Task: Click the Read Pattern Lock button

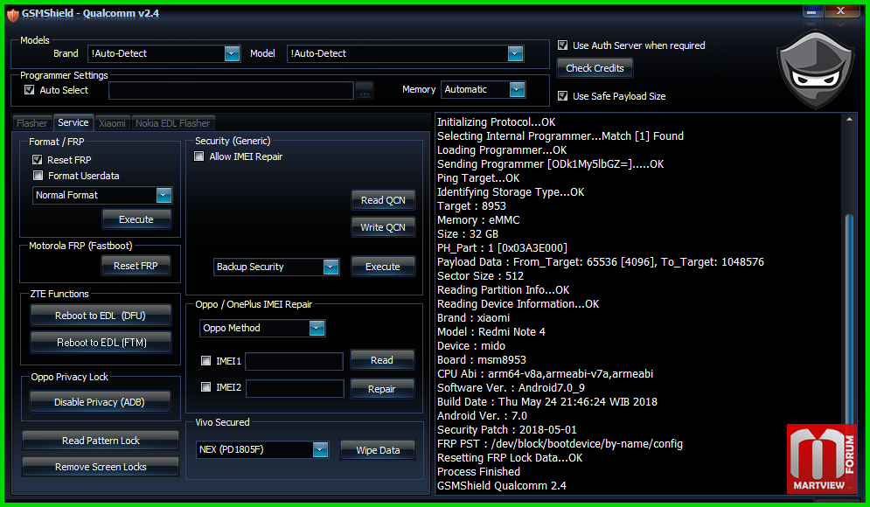Action: tap(101, 441)
